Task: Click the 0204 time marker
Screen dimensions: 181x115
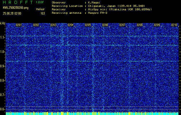Action: click(71, 25)
